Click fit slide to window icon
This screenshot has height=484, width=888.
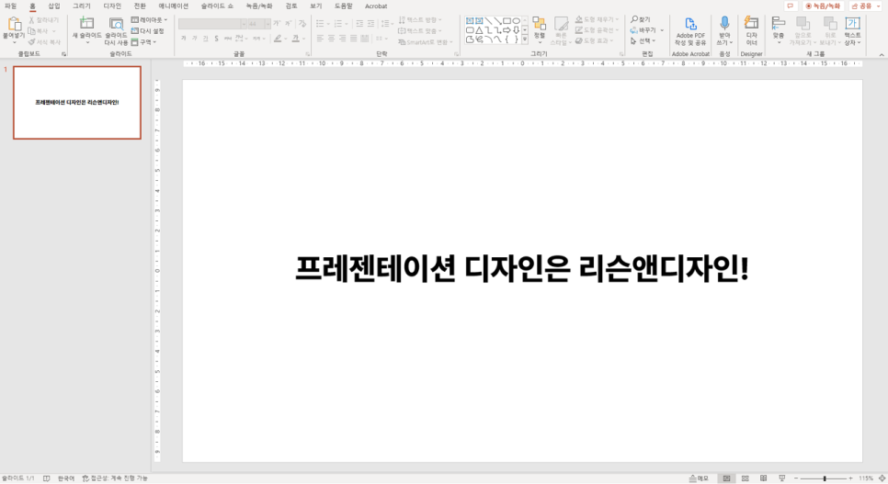[882, 478]
